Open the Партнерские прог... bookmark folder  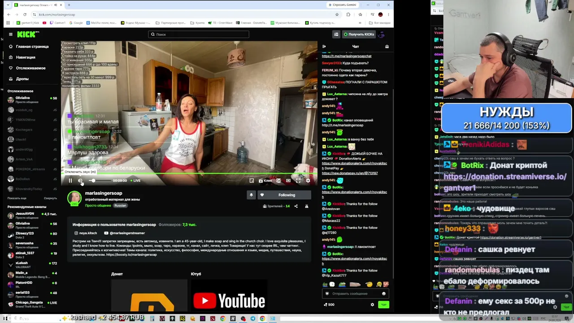[x=170, y=23]
